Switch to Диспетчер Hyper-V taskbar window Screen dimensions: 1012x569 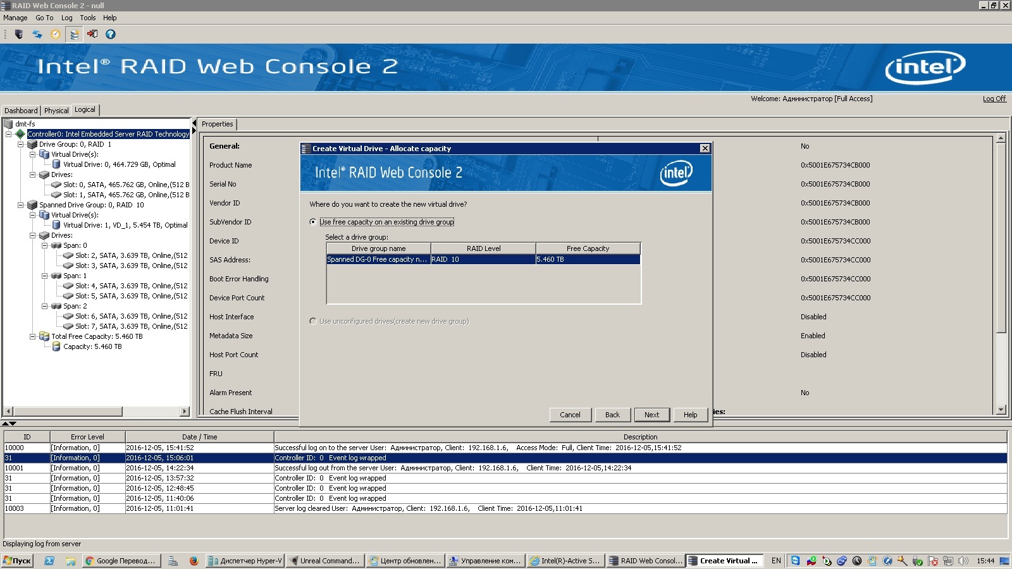244,561
